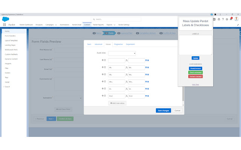
Task: Click the green Check unchecked button
Action: pyautogui.click(x=195, y=72)
